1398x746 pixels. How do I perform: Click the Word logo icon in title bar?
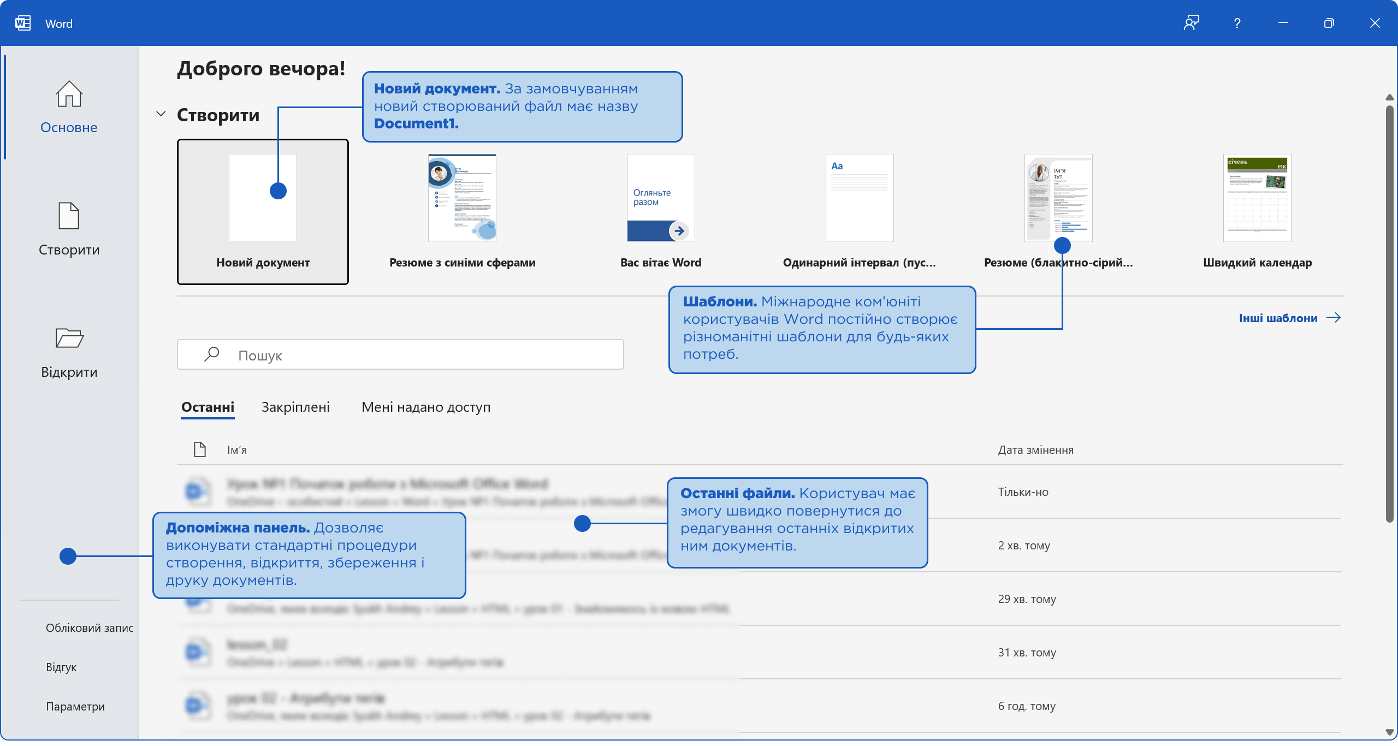(x=23, y=23)
